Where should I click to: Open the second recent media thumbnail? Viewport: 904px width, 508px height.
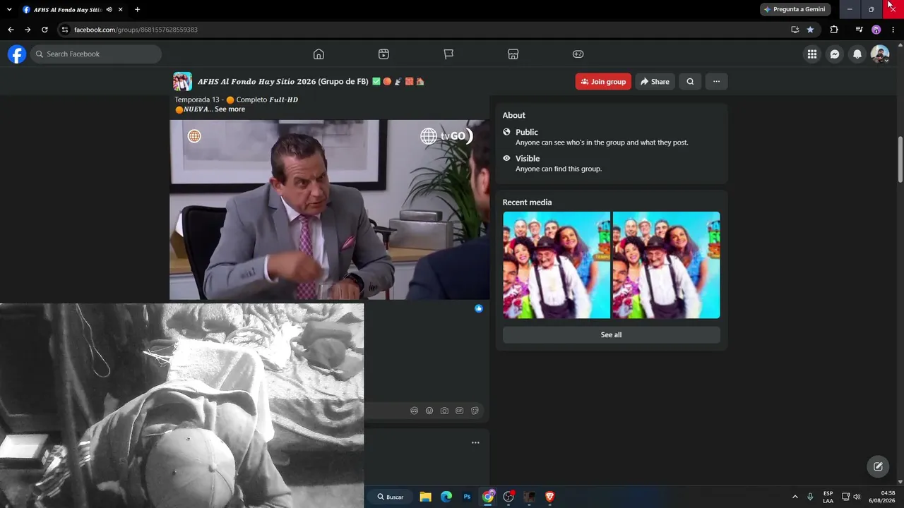[667, 265]
